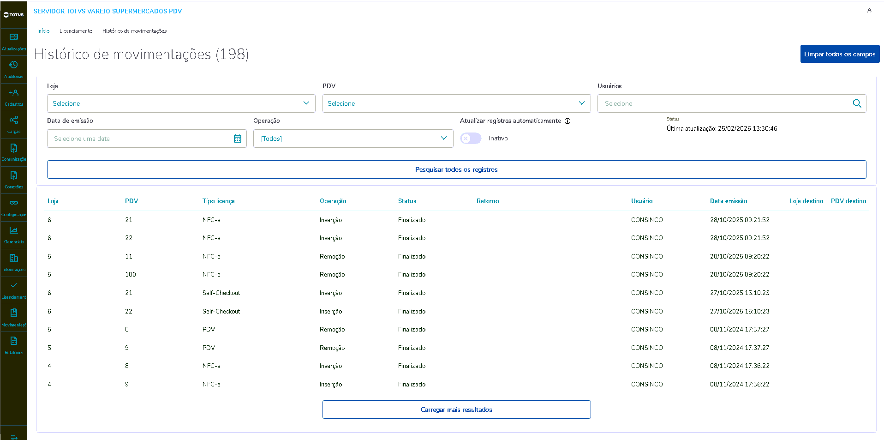Open the Operação dropdown showing [Todos]
This screenshot has height=440, width=884.
[353, 139]
